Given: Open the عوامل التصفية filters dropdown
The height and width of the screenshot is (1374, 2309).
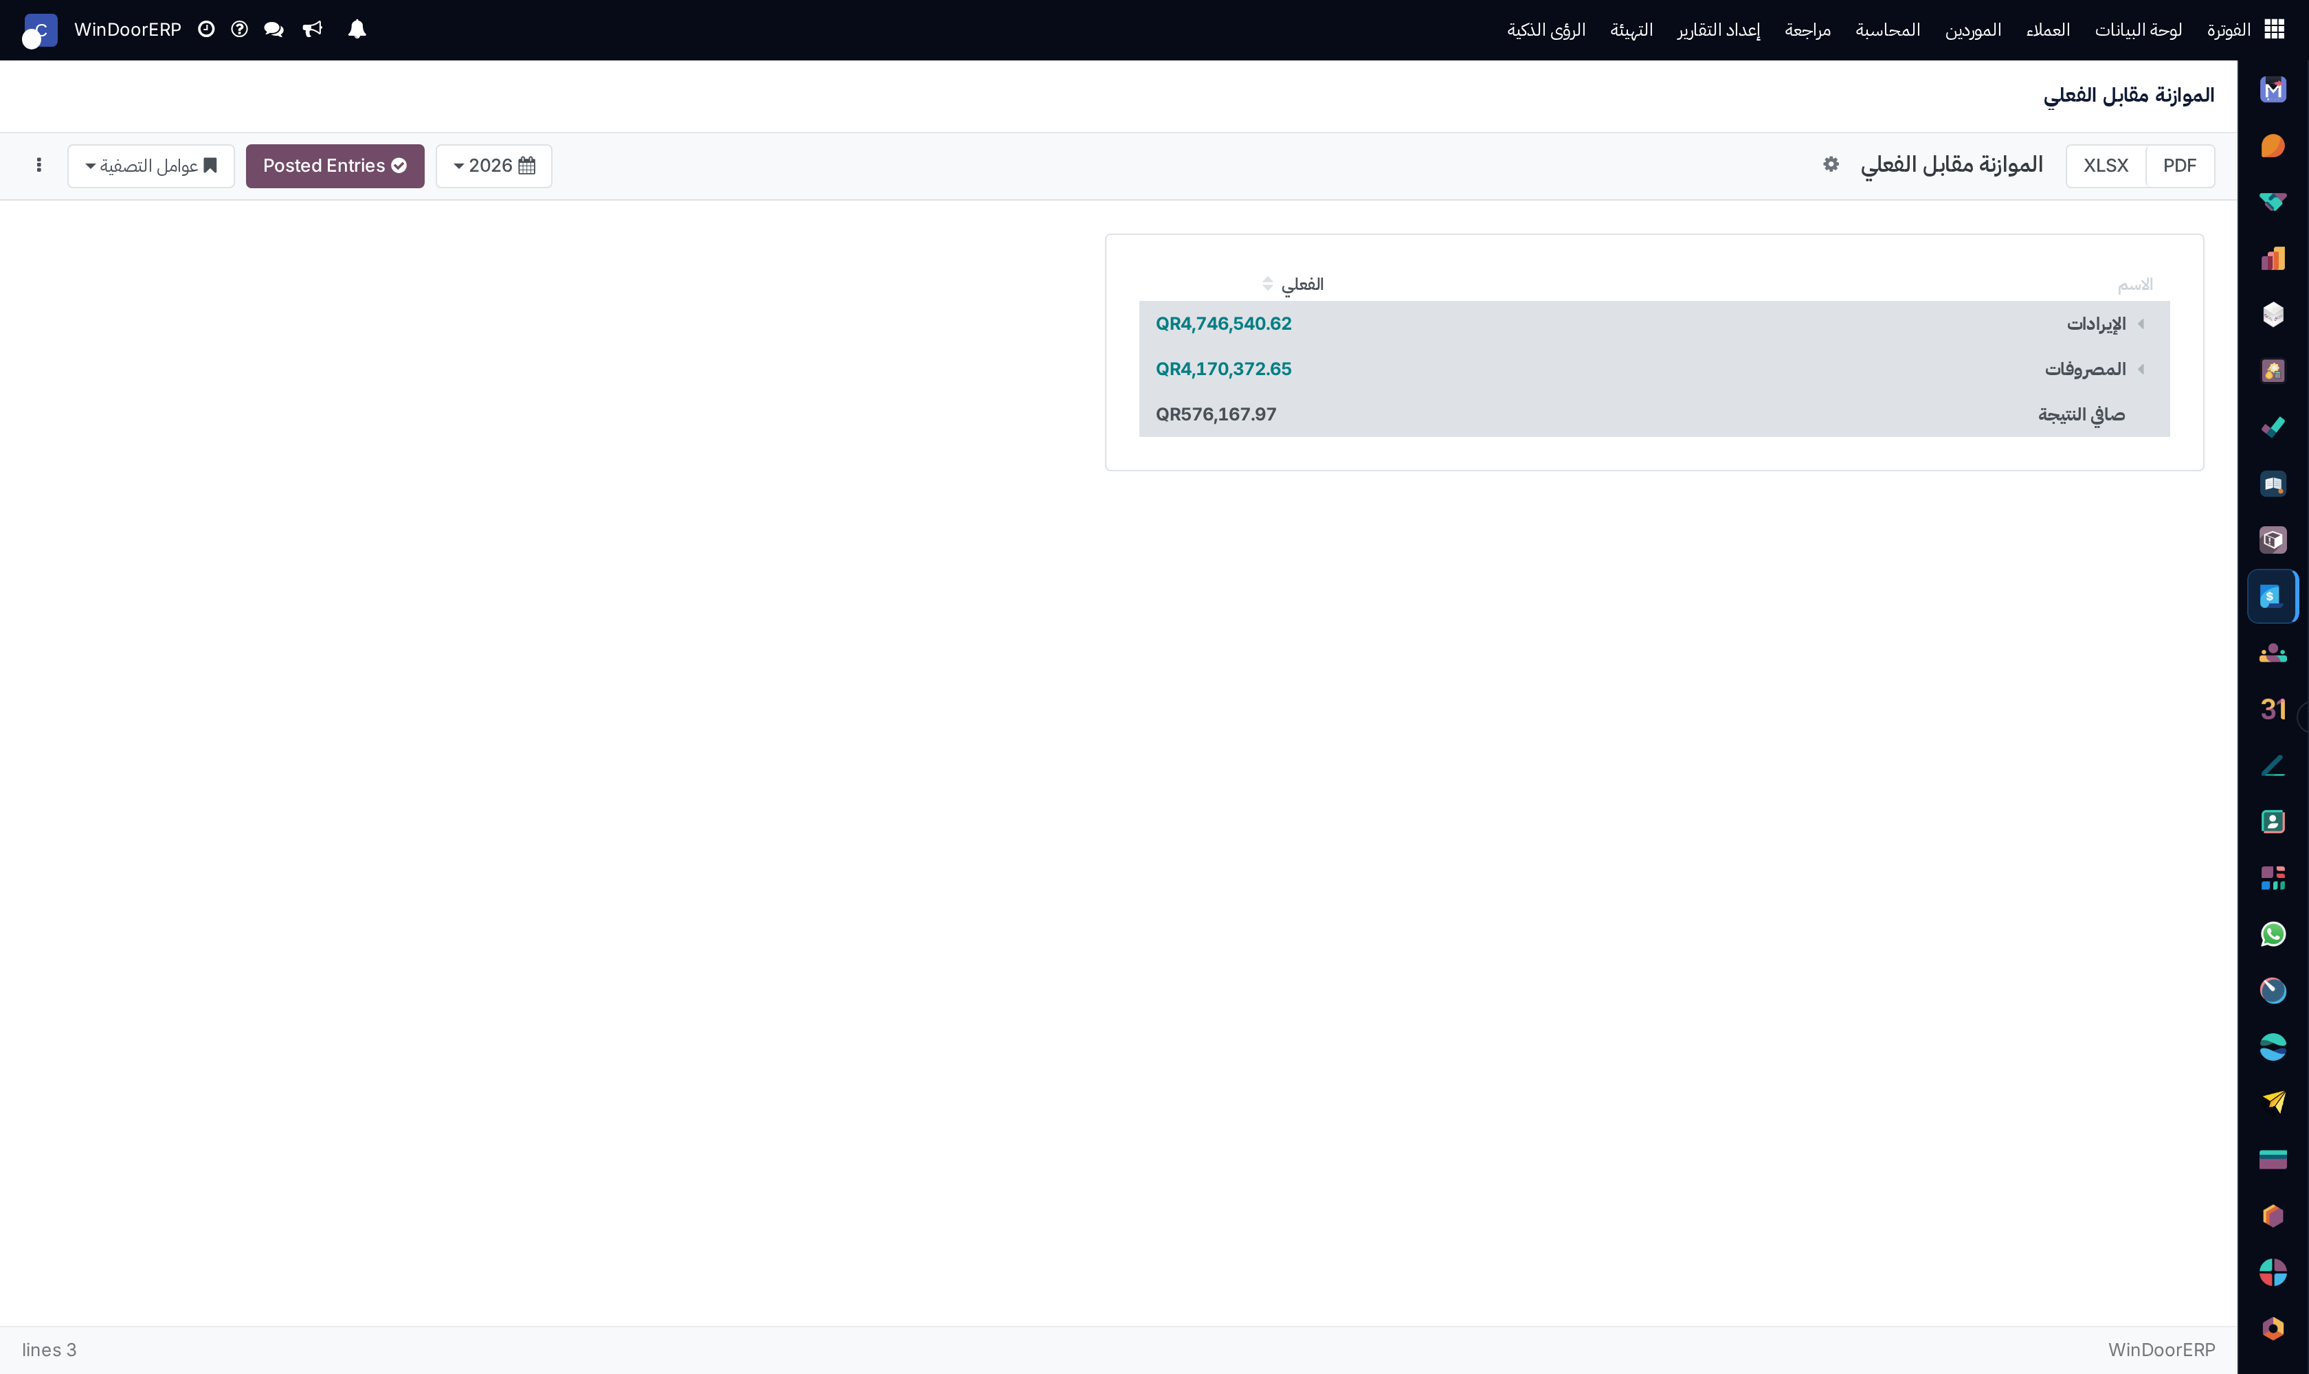Looking at the screenshot, I should click(x=151, y=166).
